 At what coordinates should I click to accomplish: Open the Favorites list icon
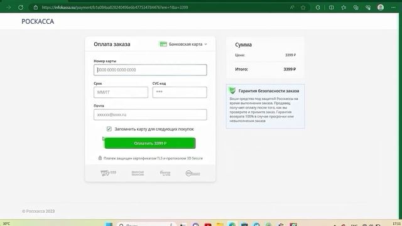[344, 8]
